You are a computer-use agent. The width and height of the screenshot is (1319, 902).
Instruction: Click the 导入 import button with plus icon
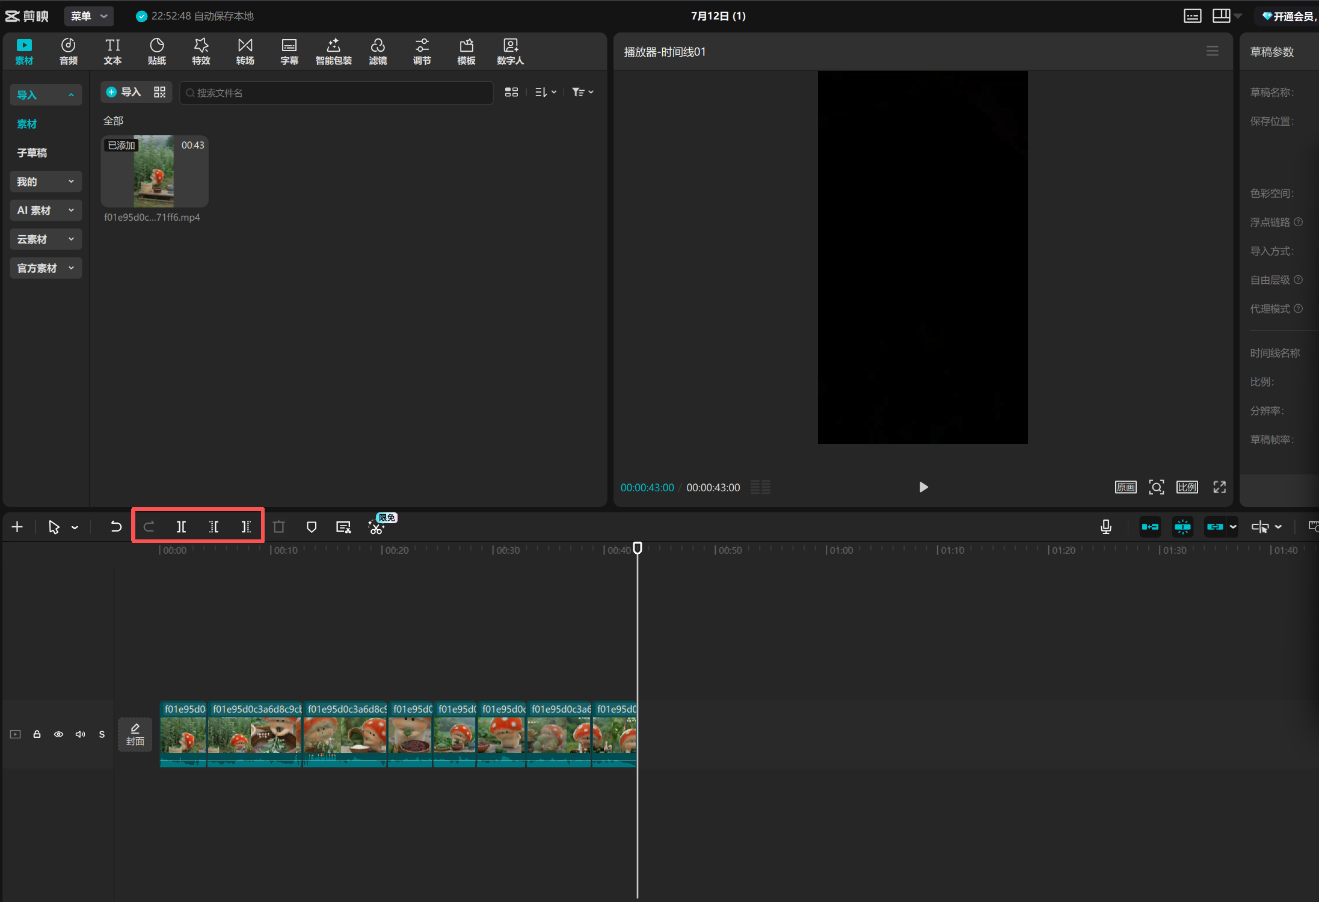tap(123, 92)
